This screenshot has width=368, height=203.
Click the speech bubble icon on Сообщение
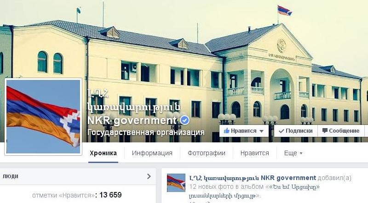point(325,131)
